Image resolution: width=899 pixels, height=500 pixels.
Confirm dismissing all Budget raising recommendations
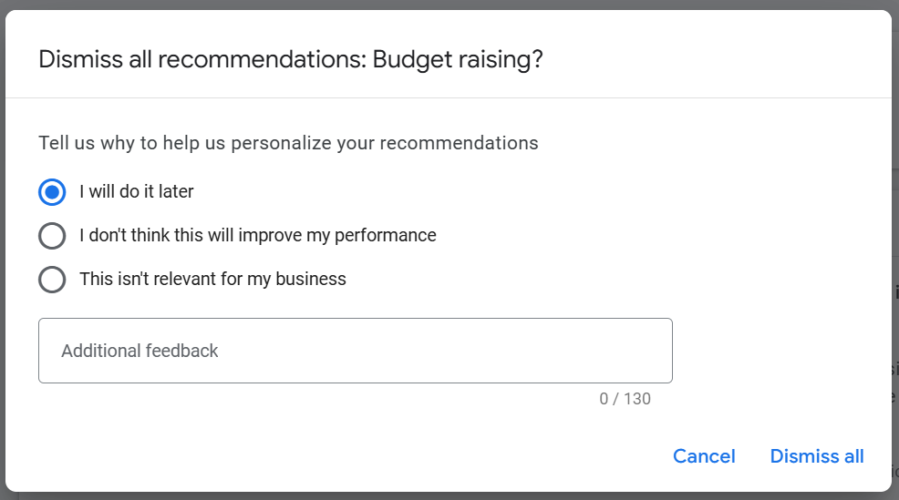pyautogui.click(x=816, y=456)
